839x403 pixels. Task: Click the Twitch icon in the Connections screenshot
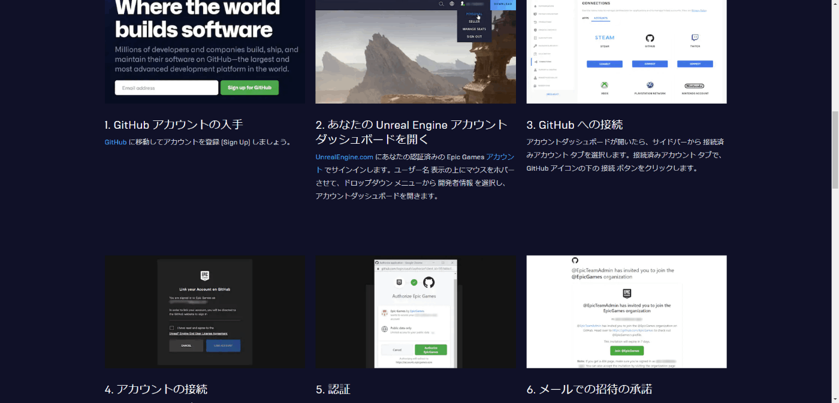pos(695,37)
